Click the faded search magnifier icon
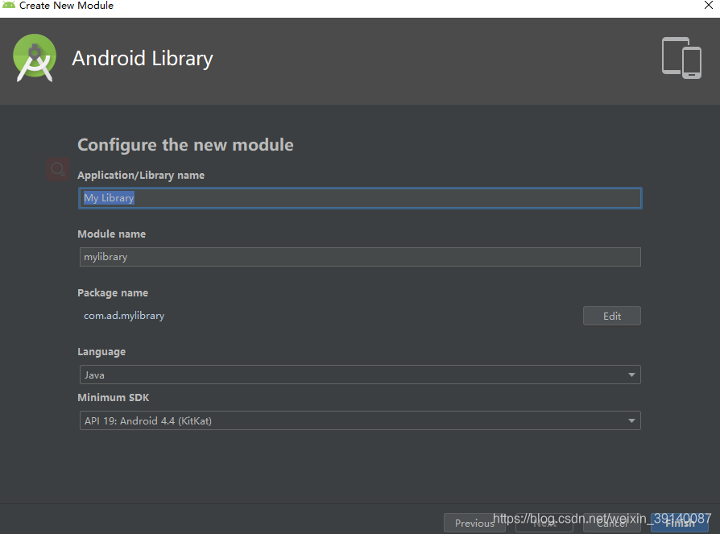Screen dimensions: 720x534 click(x=58, y=169)
